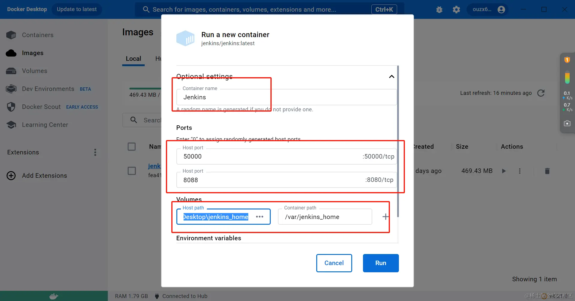
Task: Click the RAM 1.79 GB status text
Action: click(131, 296)
